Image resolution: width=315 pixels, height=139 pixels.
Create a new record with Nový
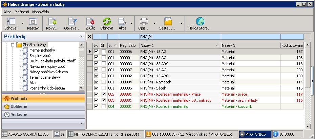tap(52, 21)
